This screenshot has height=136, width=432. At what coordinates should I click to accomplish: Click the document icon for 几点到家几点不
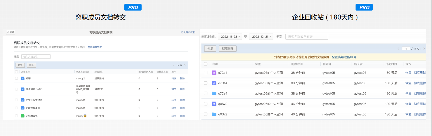[23, 89]
